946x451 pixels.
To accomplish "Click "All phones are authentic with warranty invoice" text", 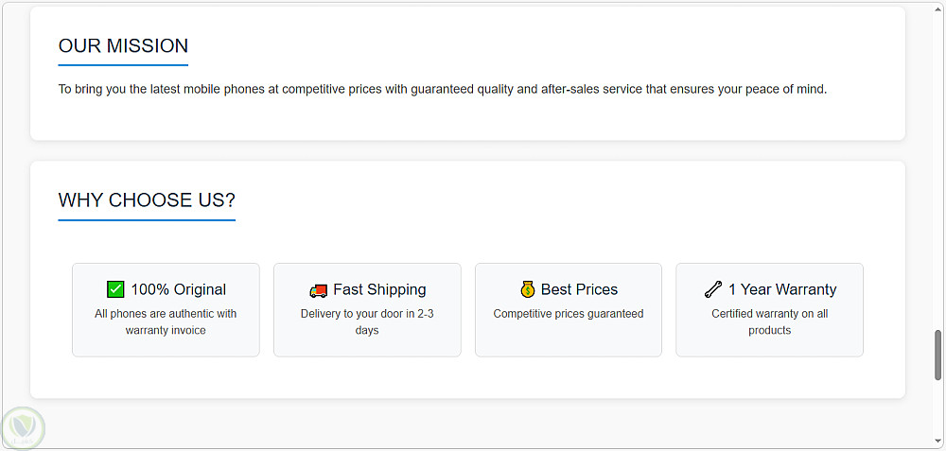I will 166,321.
